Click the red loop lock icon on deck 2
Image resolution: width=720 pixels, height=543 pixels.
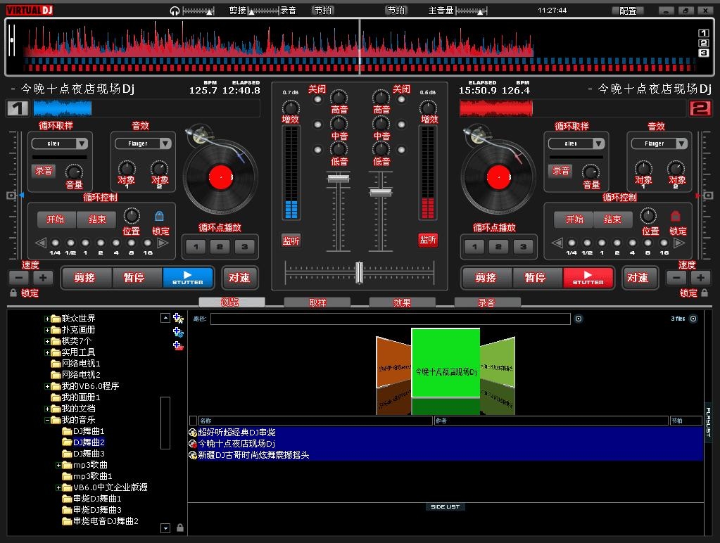(x=675, y=216)
